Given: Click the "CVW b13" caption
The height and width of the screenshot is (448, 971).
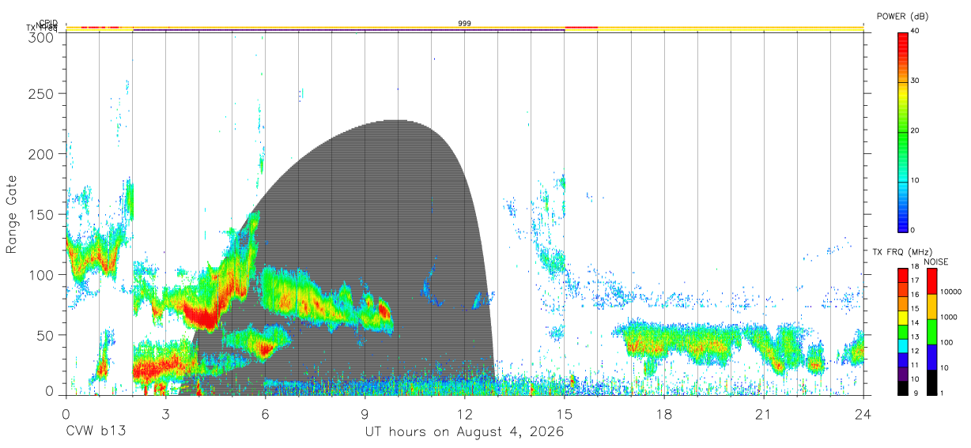Looking at the screenshot, I should pos(96,431).
